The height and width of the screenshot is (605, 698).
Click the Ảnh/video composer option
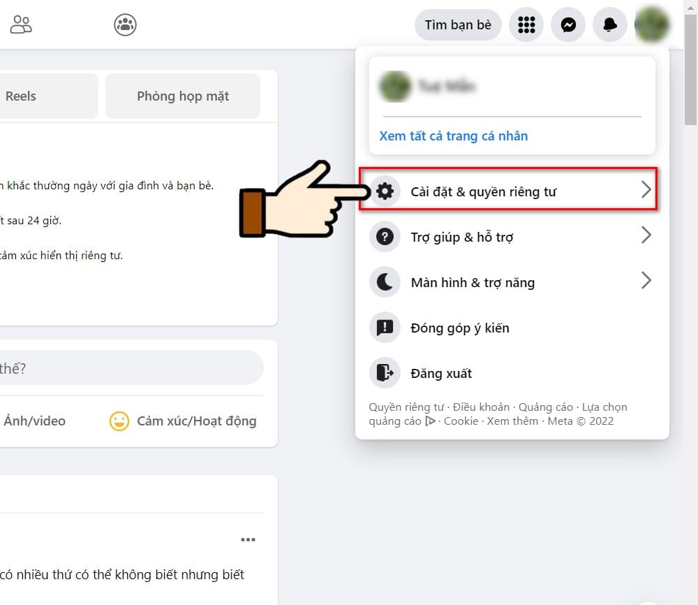[34, 421]
